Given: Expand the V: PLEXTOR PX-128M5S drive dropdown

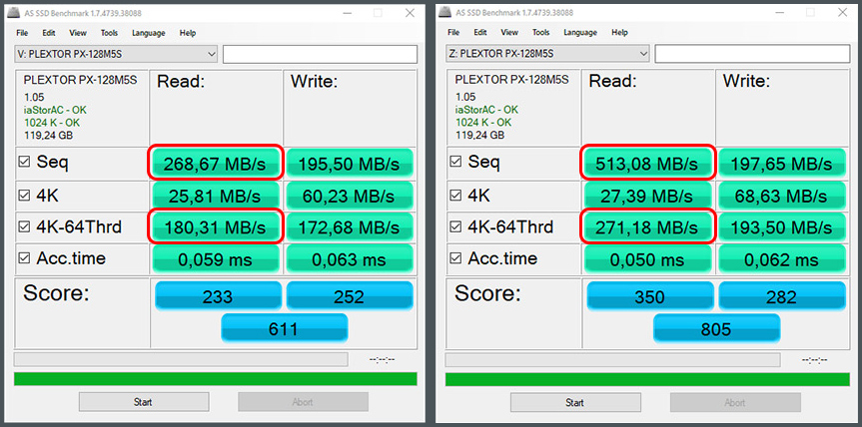Looking at the screenshot, I should (116, 54).
